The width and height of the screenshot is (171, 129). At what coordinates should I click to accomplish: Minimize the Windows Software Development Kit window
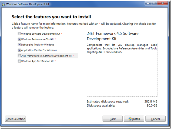click(x=148, y=3)
